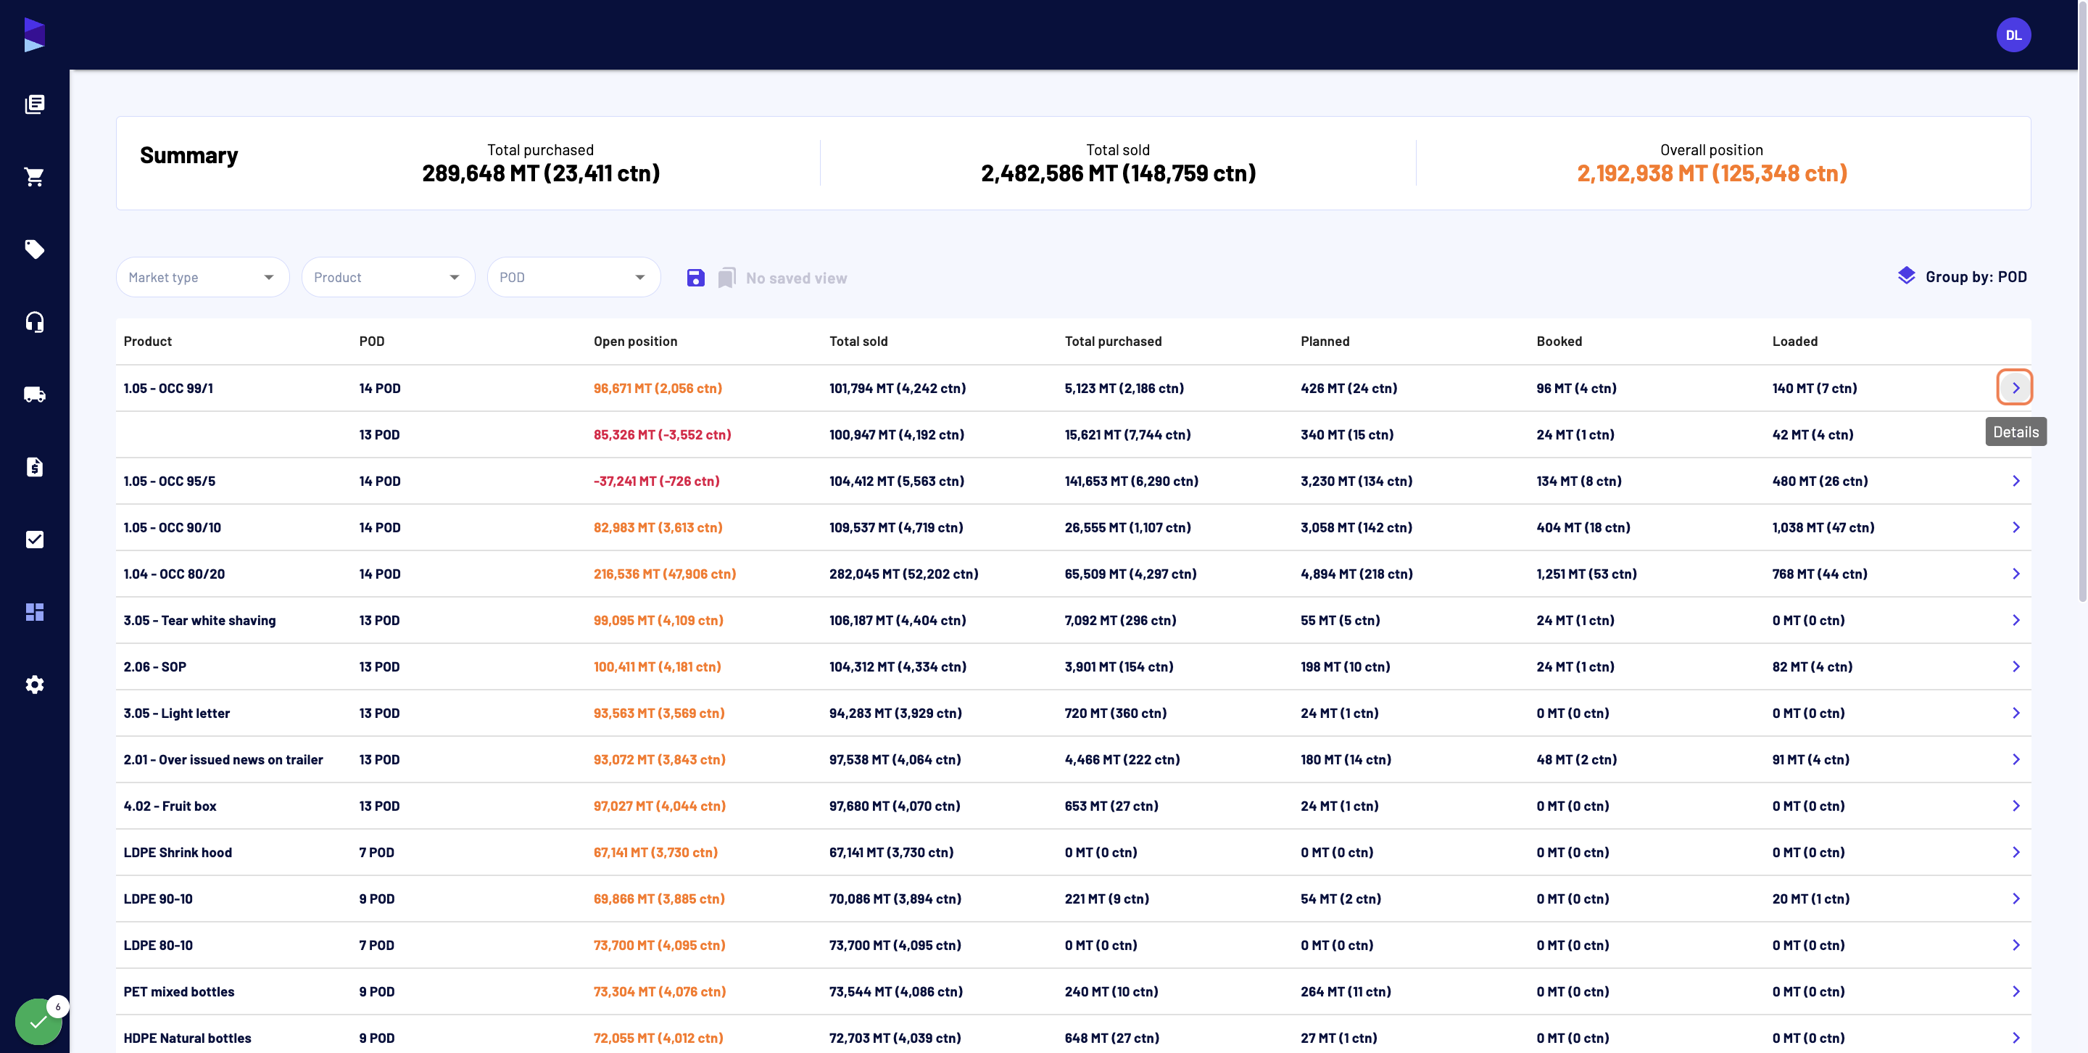Viewport: 2088px width, 1053px height.
Task: Expand details chevron for 1.05 - OCC 95/5
Action: point(2015,481)
